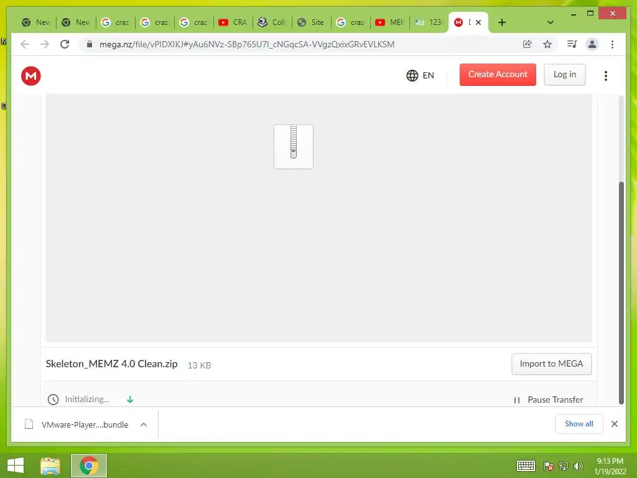Screen dimensions: 637x478
Task: Click the page vertical scrollbar
Action: pyautogui.click(x=621, y=293)
